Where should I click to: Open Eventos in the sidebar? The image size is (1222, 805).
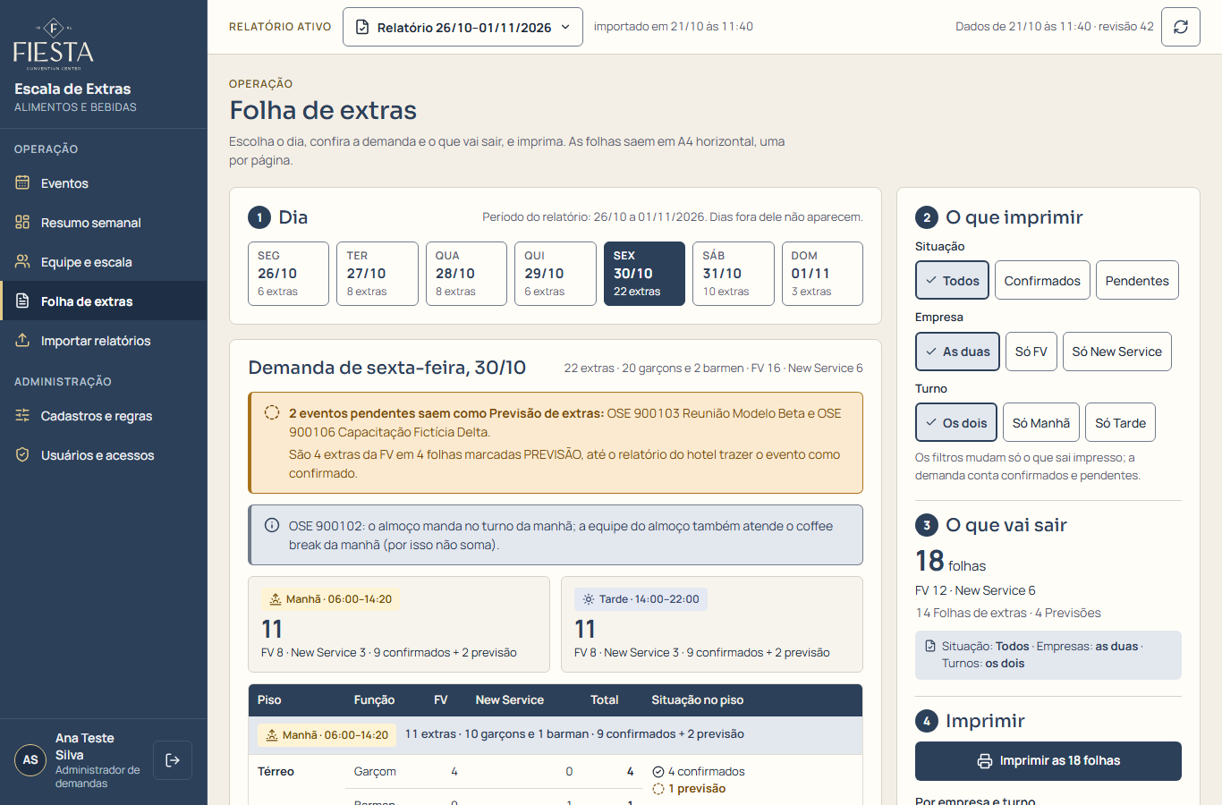click(x=104, y=182)
